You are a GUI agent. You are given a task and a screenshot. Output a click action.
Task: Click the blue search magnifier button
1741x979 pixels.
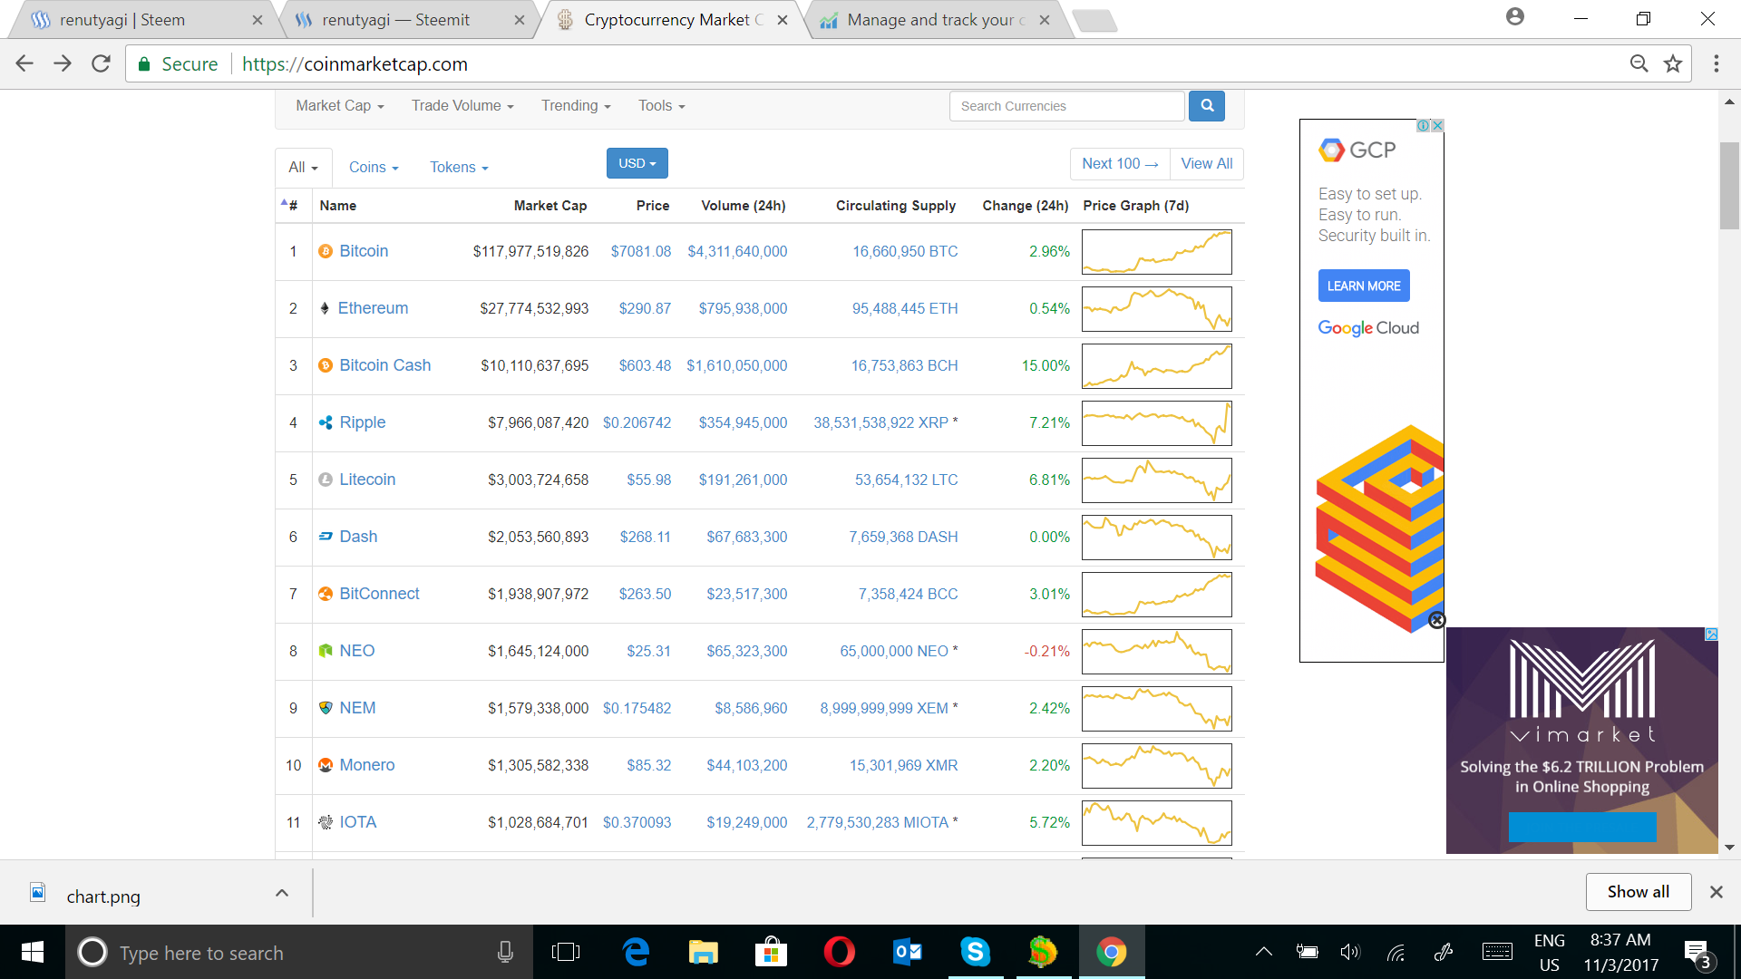click(x=1207, y=106)
